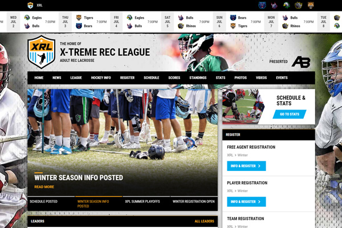Click the Bulls team icon in top bar
The image size is (342, 228).
(x=274, y=5)
